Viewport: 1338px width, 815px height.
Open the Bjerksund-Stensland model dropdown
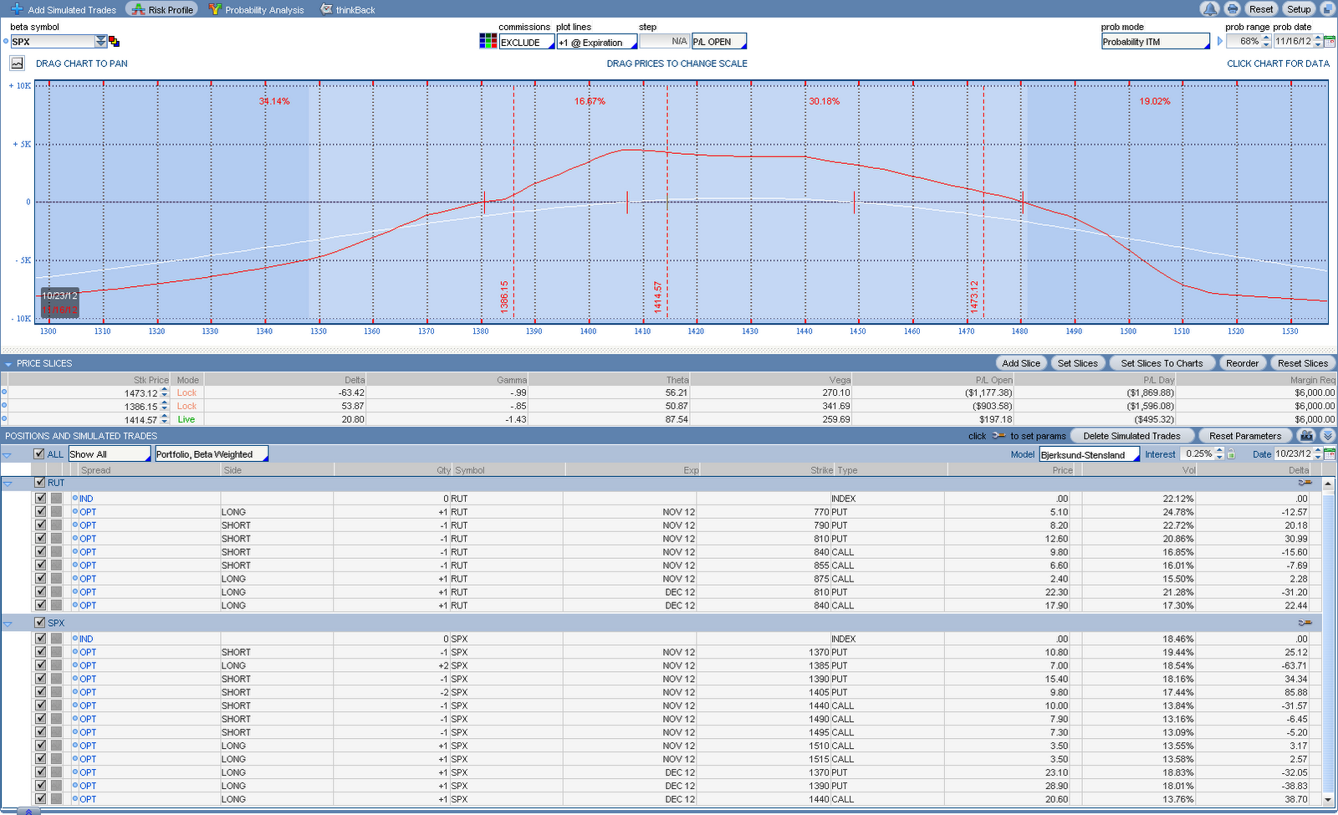pos(1090,454)
